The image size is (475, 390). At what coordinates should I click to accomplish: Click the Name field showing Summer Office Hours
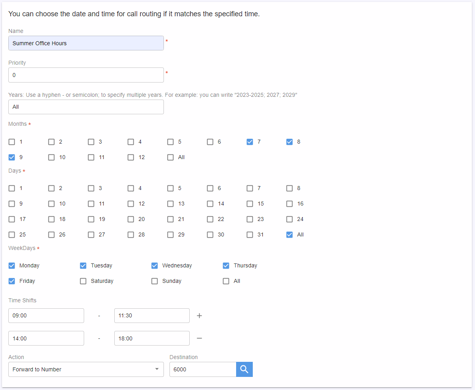point(86,43)
